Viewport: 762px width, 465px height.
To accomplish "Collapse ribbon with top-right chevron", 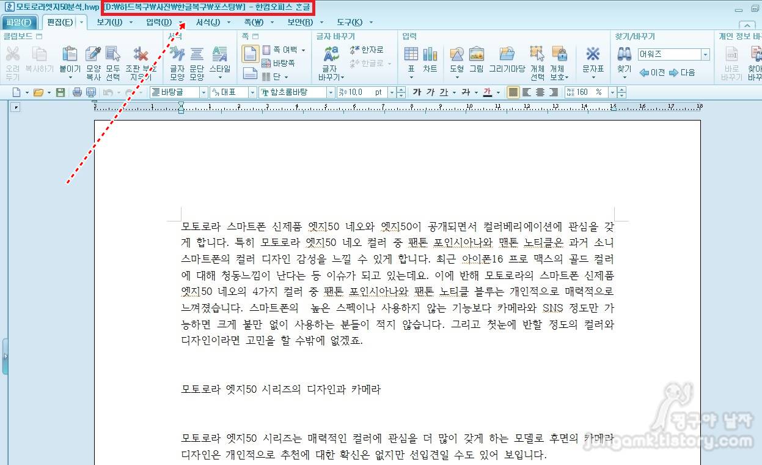I will 746,25.
